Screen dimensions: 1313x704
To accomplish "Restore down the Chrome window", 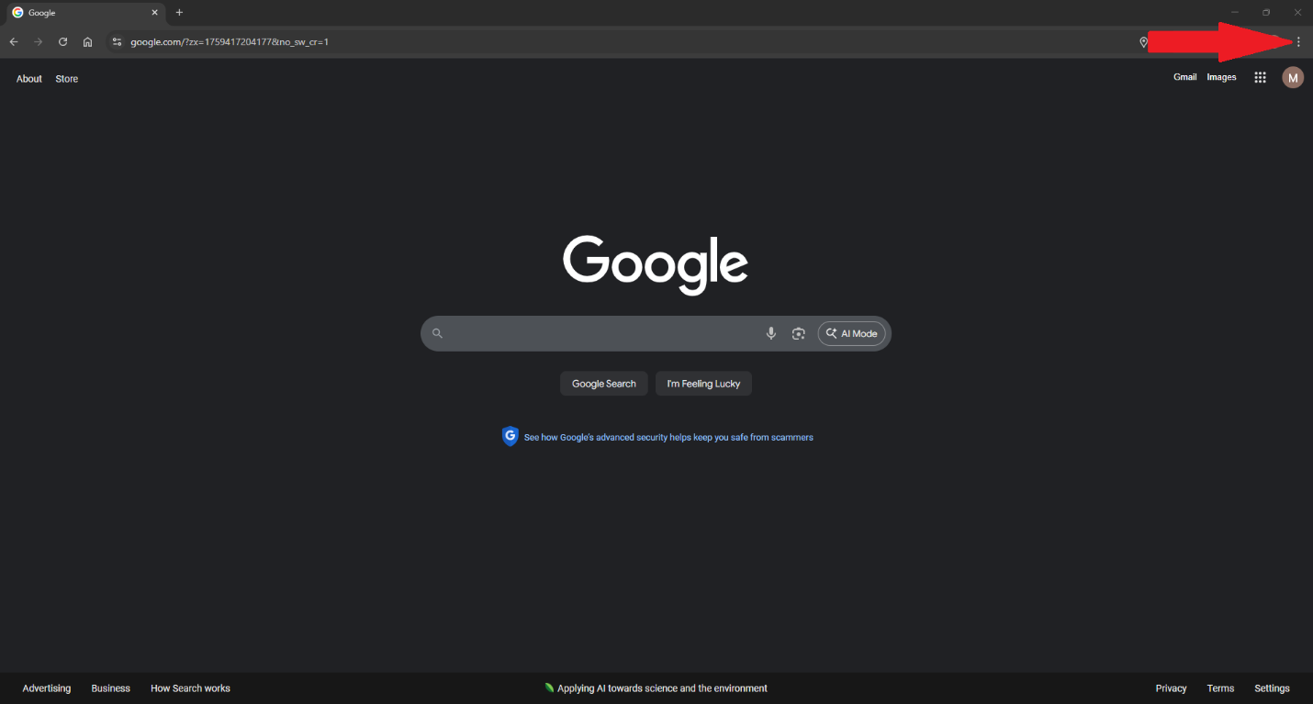I will (x=1266, y=12).
